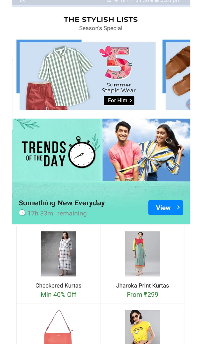Image resolution: width=202 pixels, height=346 pixels.
Task: Tap the Min 40% Off offer text
Action: click(x=59, y=295)
